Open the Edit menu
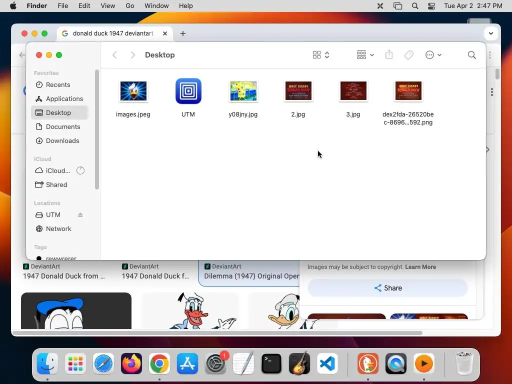 [x=84, y=6]
